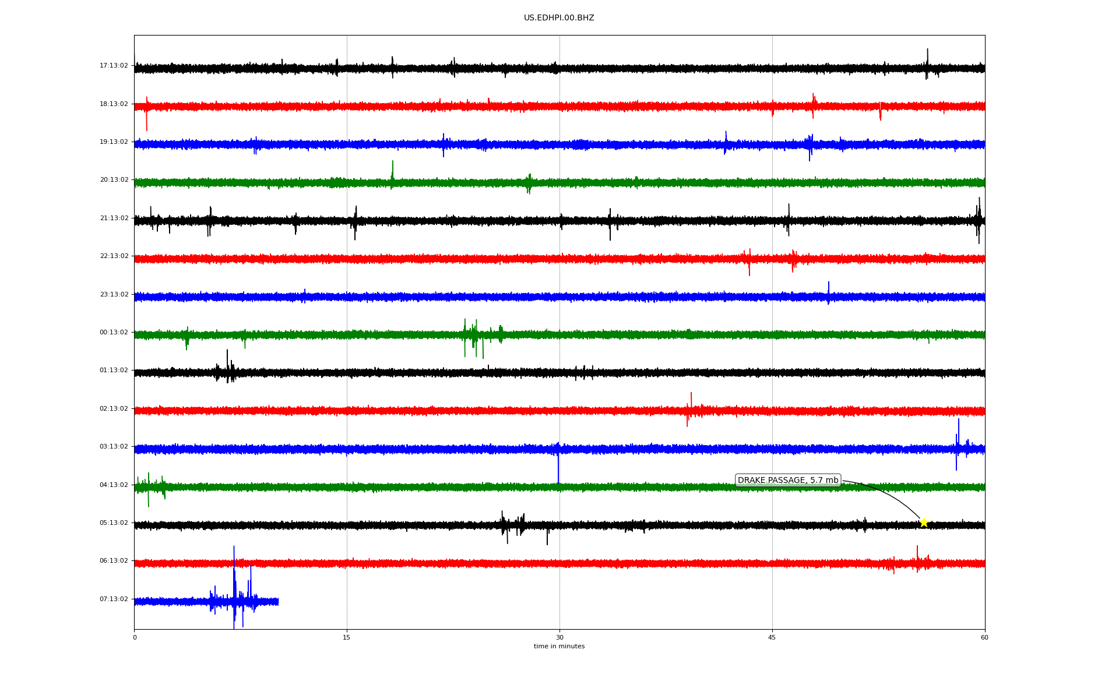Image resolution: width=1119 pixels, height=699 pixels.
Task: Select the 21:13:02 time label
Action: coord(114,218)
